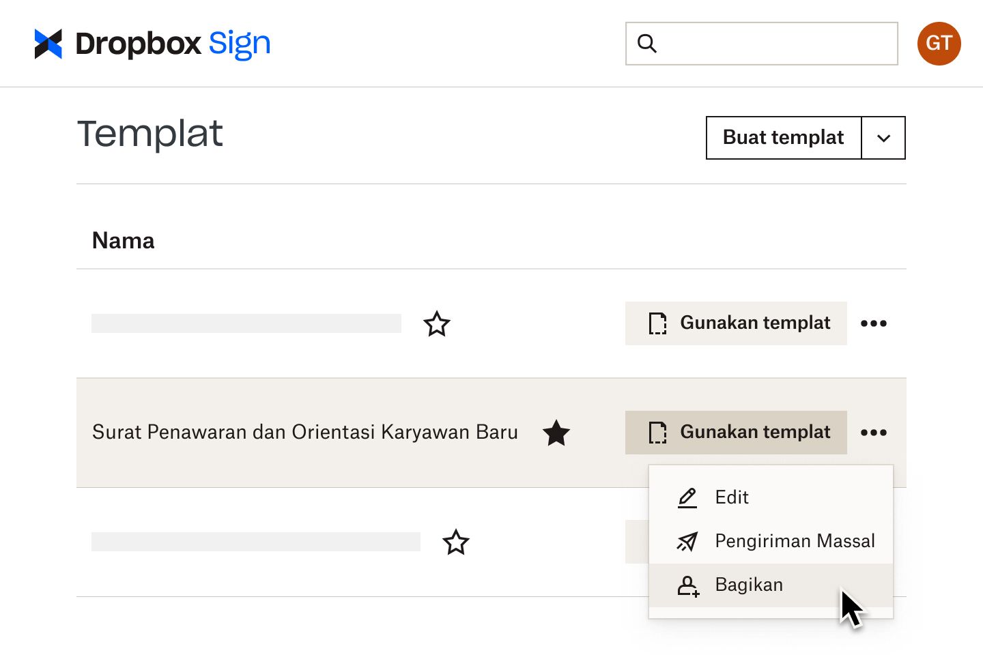Select Bagikan from the open menu
This screenshot has height=655, width=983.
[749, 585]
